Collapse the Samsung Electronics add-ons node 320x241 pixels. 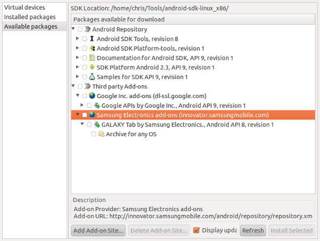click(78, 115)
